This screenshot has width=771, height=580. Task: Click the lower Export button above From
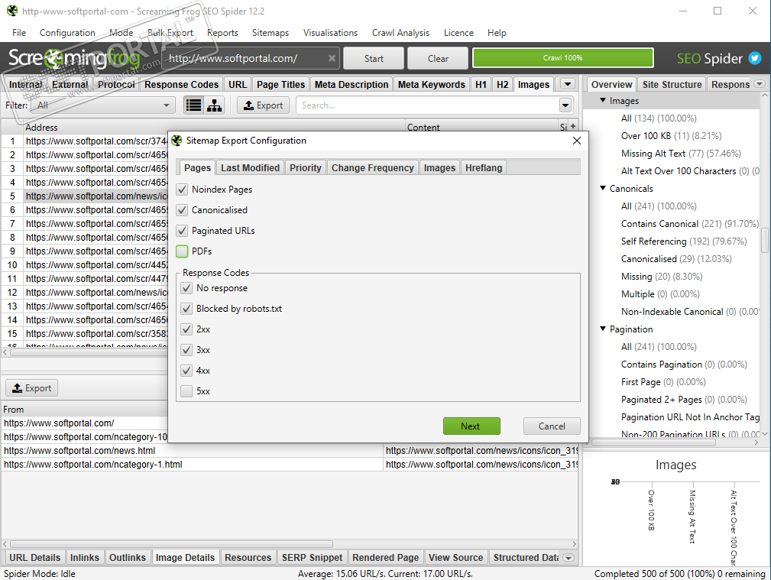[x=31, y=388]
